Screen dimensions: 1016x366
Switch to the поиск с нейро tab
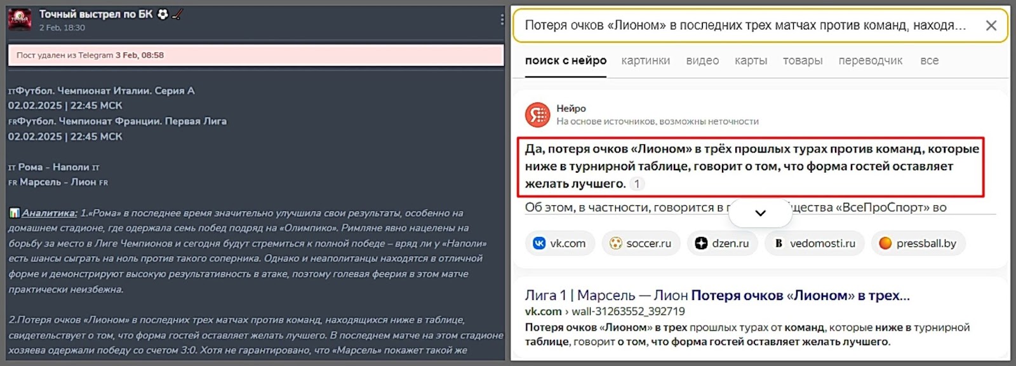click(566, 61)
